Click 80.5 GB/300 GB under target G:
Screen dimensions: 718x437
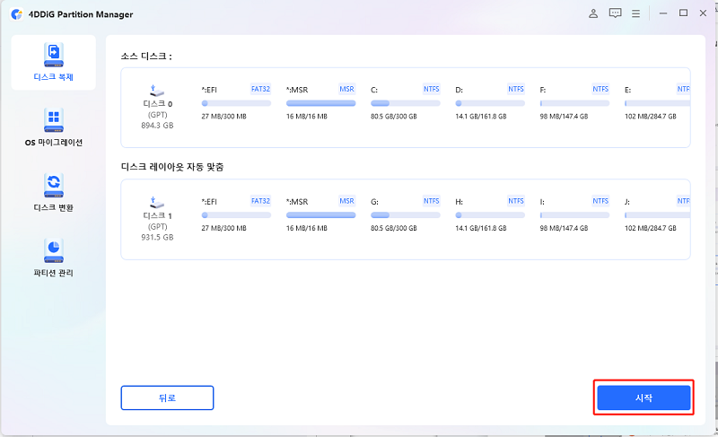(x=394, y=228)
